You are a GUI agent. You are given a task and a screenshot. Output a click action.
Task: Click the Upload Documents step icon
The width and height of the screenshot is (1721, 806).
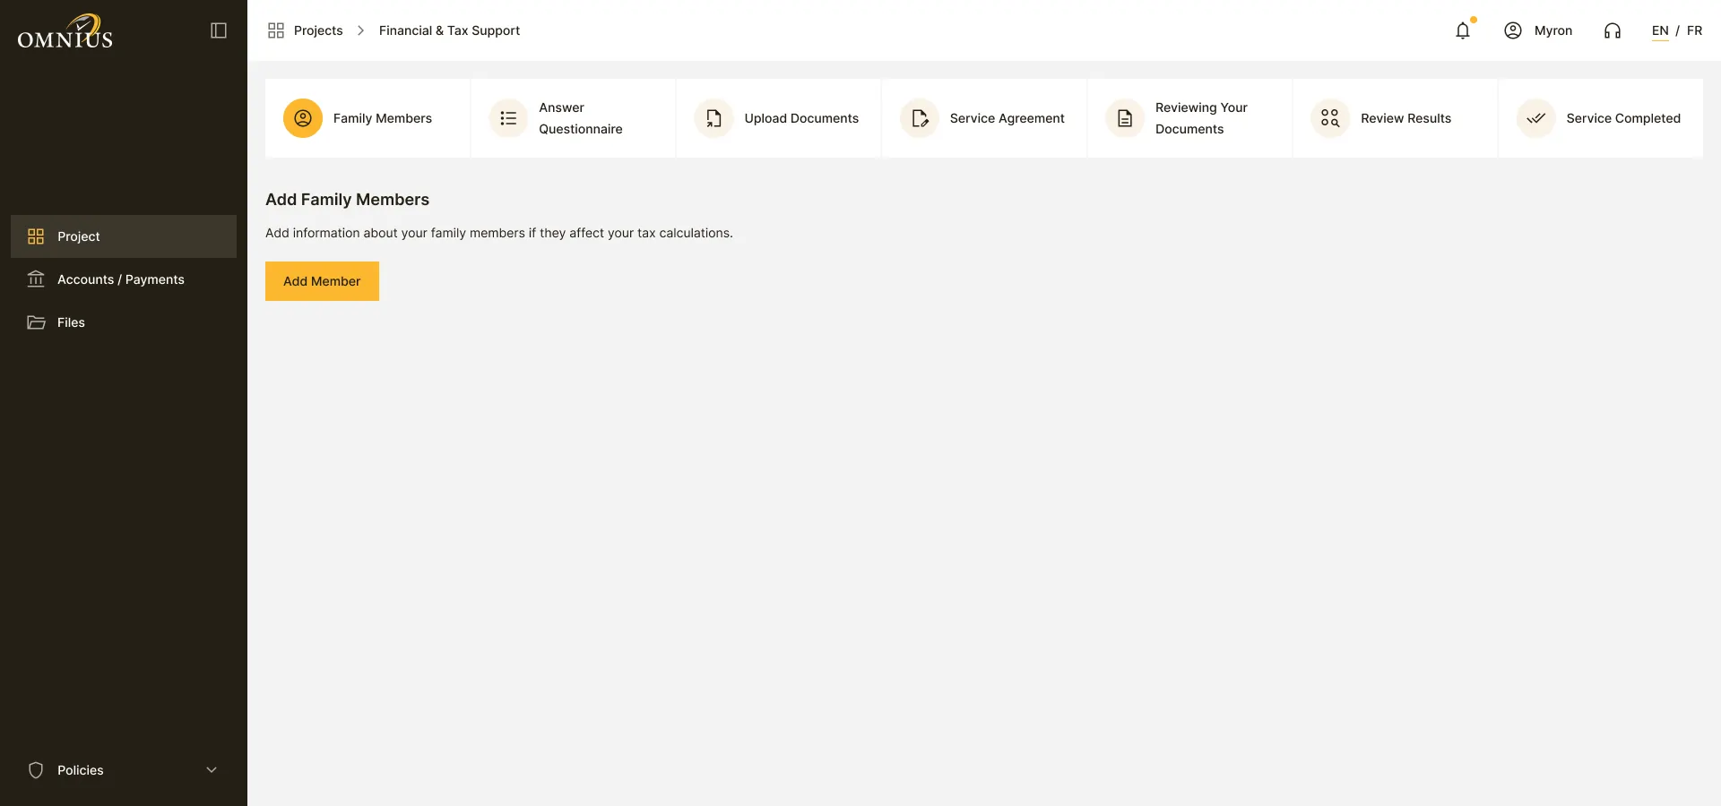(713, 118)
